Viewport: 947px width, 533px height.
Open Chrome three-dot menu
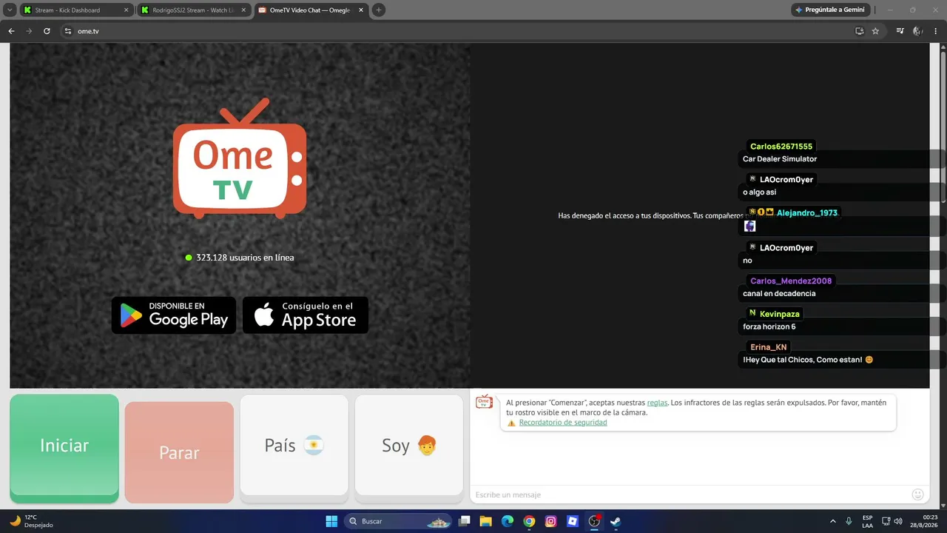935,31
